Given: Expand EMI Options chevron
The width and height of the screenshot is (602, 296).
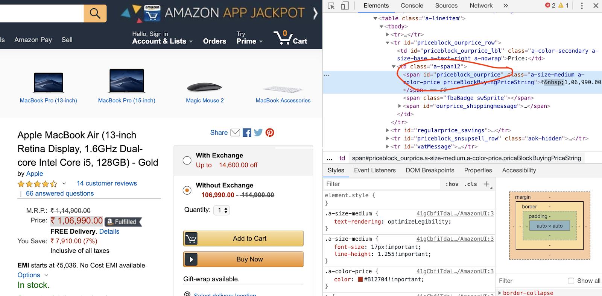Looking at the screenshot, I should click(x=46, y=275).
